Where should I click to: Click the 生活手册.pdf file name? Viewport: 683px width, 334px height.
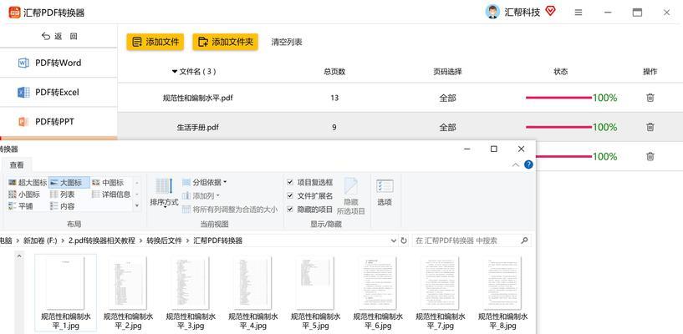(198, 128)
